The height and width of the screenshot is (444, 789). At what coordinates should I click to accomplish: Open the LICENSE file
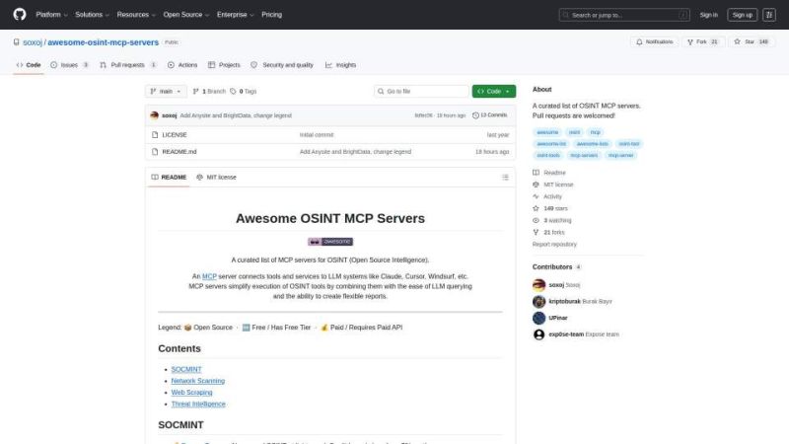pyautogui.click(x=175, y=135)
